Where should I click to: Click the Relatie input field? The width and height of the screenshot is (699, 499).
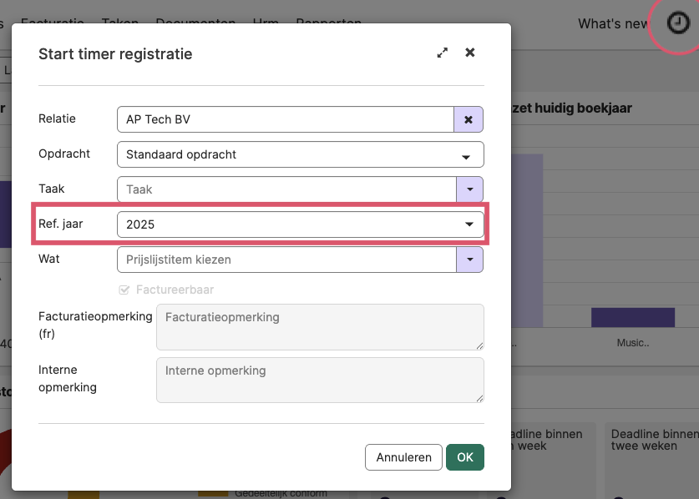tap(286, 119)
